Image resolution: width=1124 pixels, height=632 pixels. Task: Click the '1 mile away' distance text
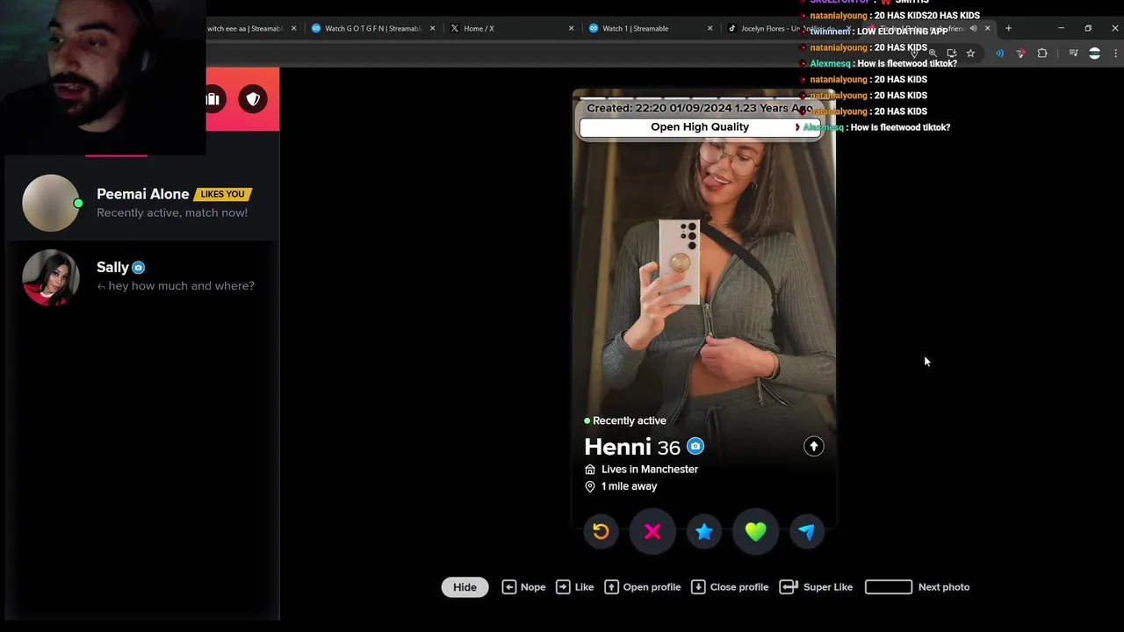click(x=629, y=486)
